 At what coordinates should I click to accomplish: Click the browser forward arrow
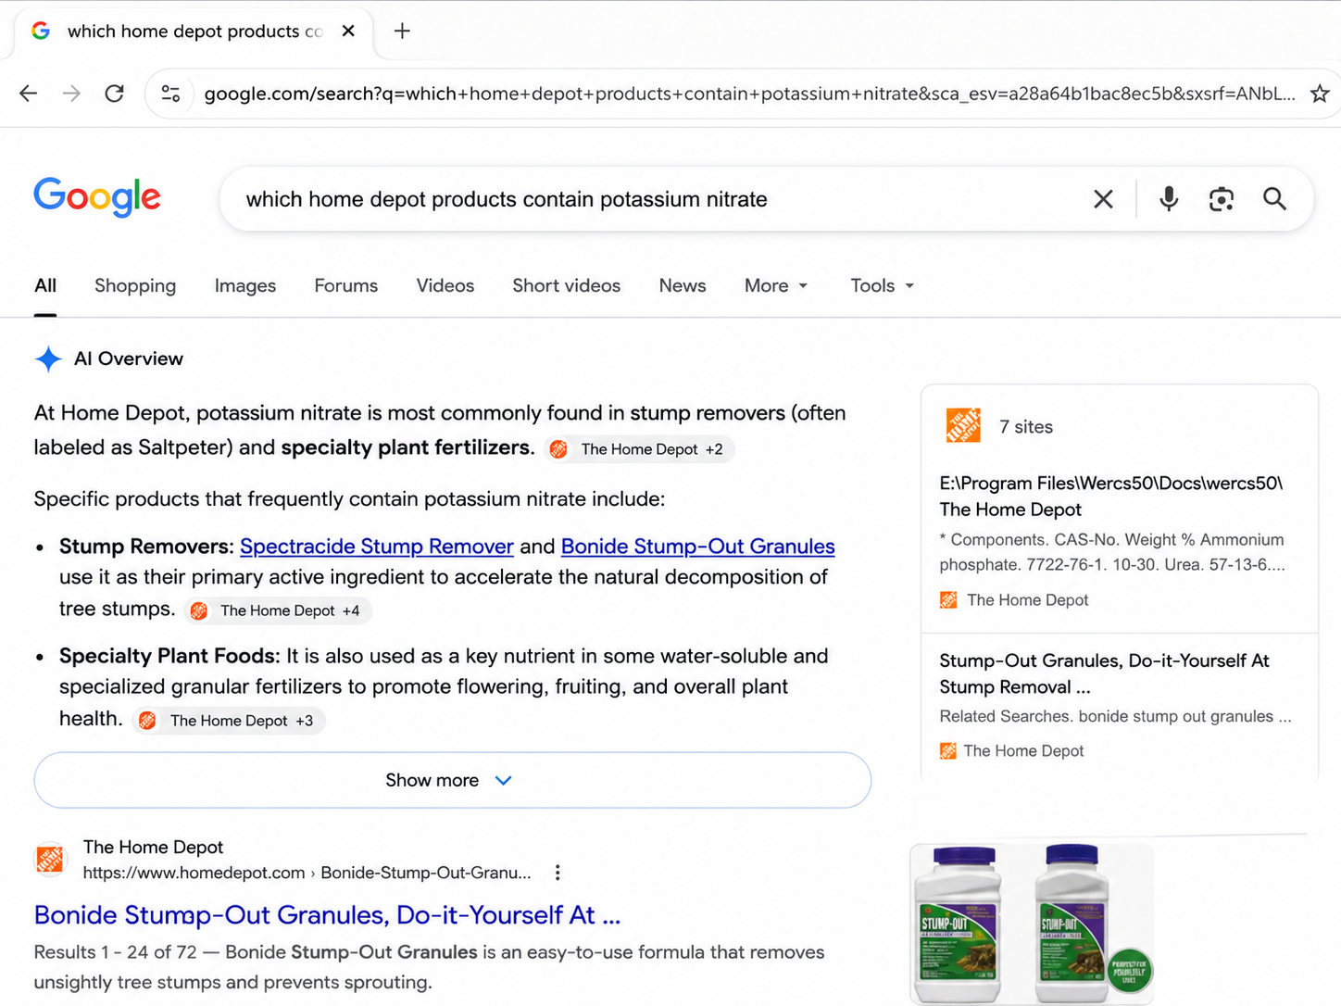tap(71, 94)
